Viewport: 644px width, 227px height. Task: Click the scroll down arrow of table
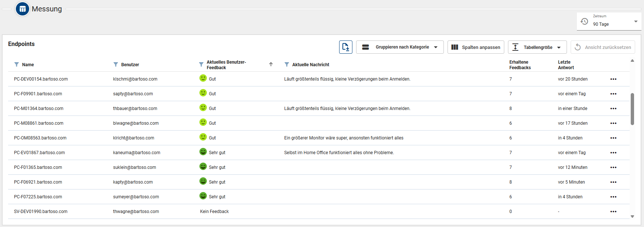pyautogui.click(x=632, y=217)
